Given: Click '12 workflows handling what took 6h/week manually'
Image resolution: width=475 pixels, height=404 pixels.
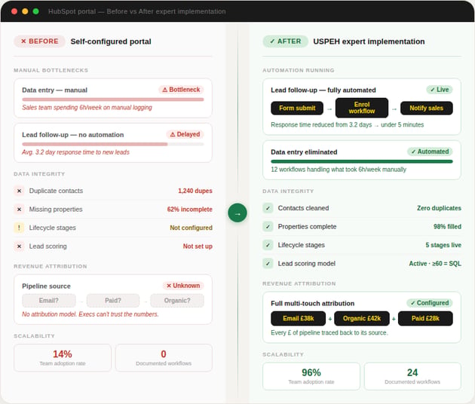Looking at the screenshot, I should pos(339,170).
